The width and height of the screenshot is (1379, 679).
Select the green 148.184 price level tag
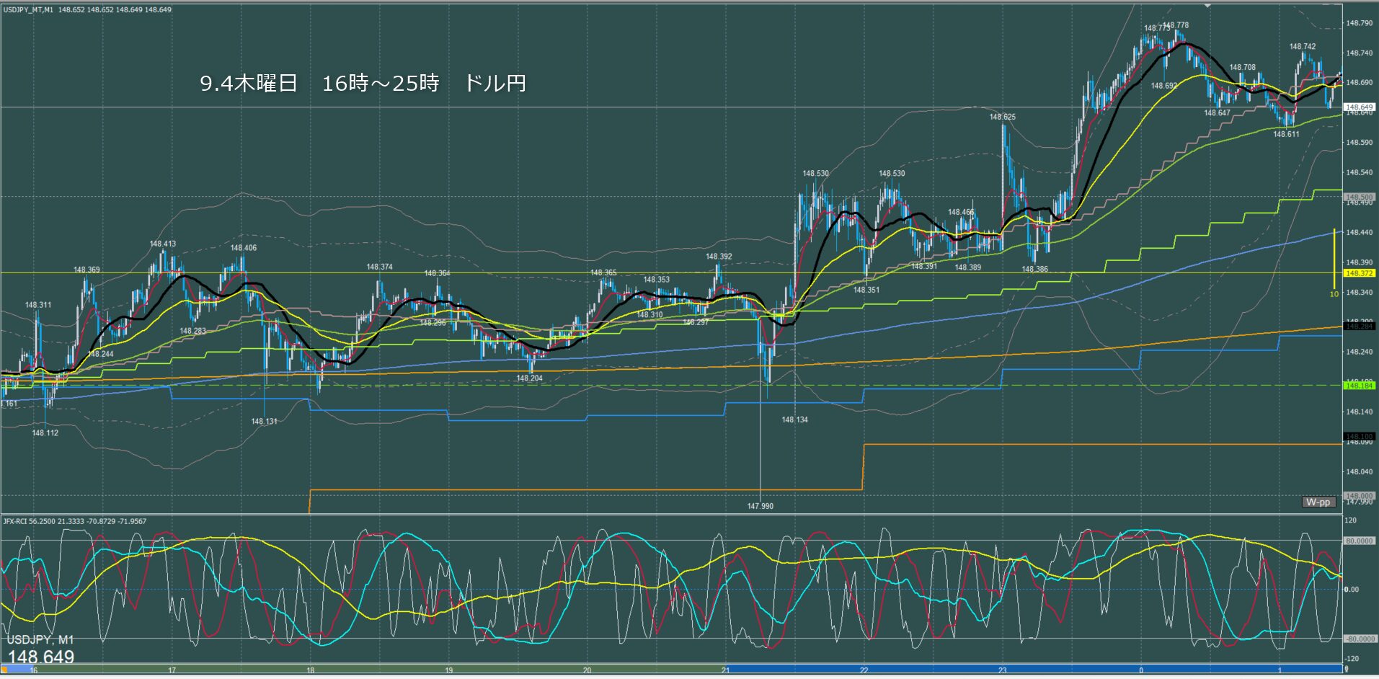[x=1359, y=386]
